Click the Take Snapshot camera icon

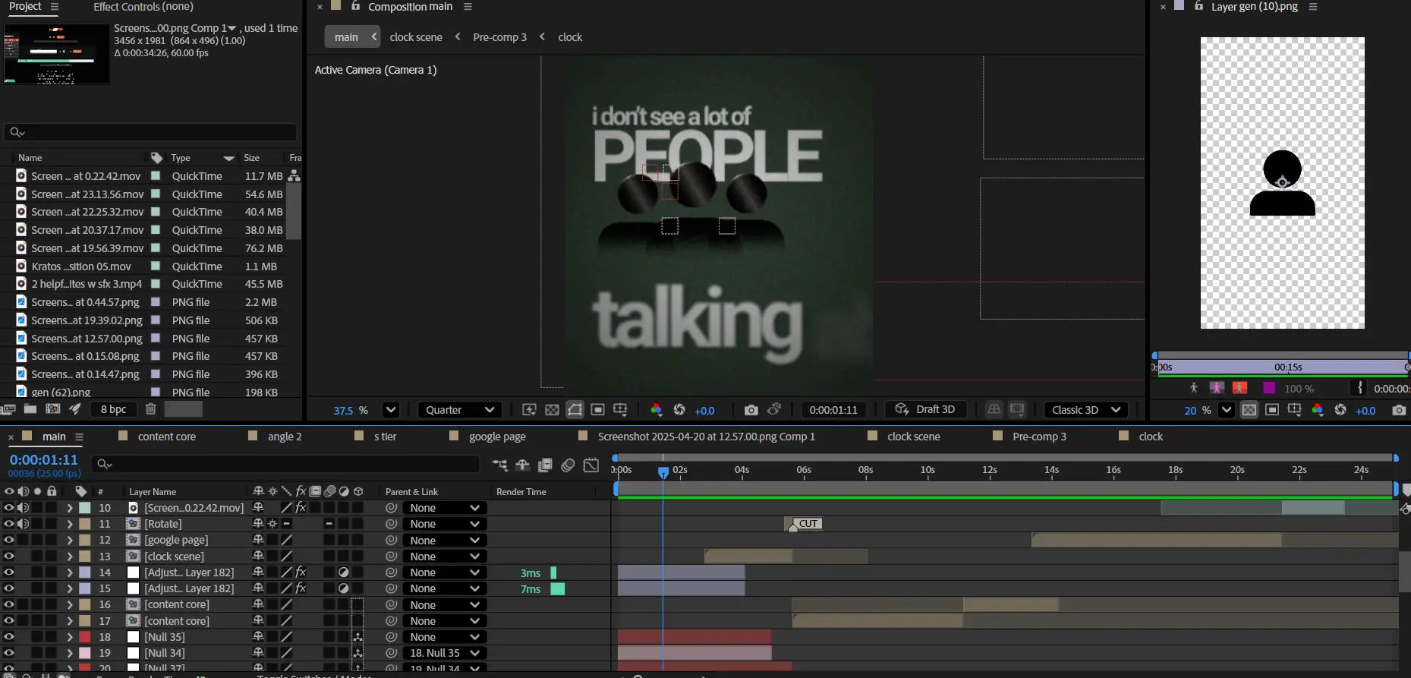(x=751, y=410)
